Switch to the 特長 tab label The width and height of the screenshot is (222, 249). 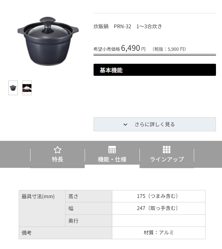[57, 159]
